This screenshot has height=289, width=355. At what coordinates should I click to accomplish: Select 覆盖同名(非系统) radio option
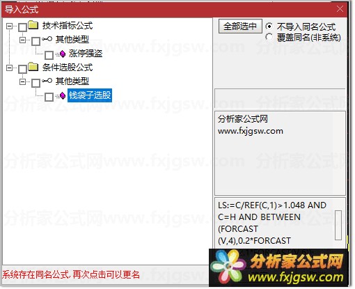(x=269, y=37)
